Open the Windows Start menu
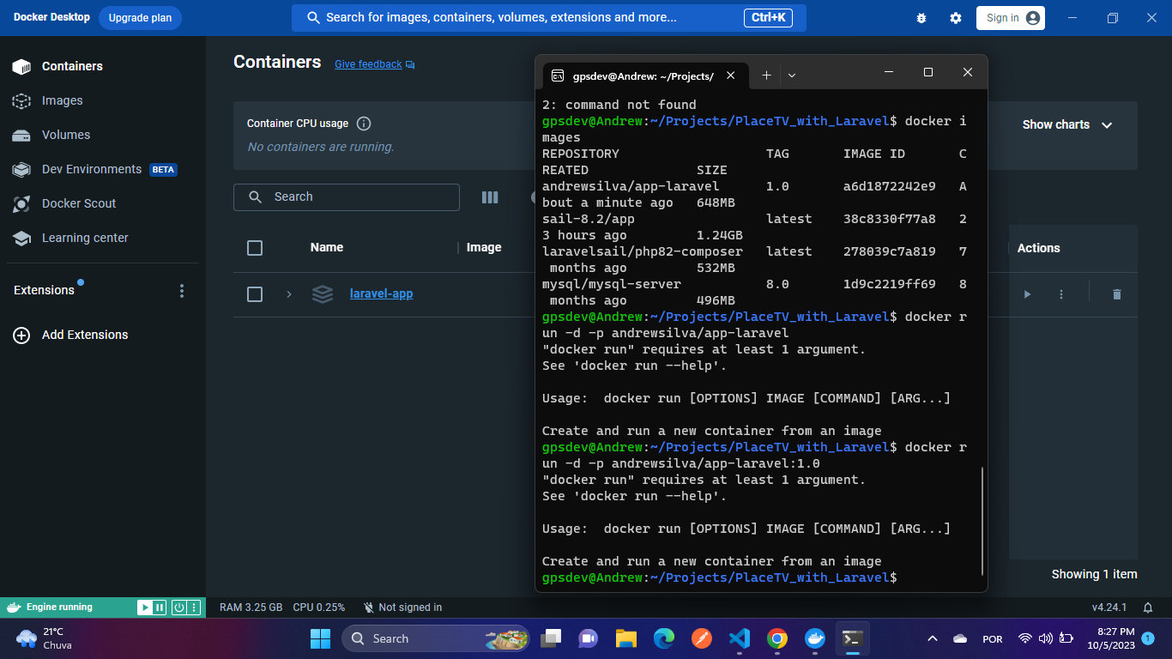 320,638
